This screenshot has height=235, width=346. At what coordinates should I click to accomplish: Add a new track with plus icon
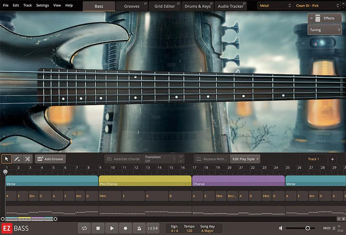[332, 159]
